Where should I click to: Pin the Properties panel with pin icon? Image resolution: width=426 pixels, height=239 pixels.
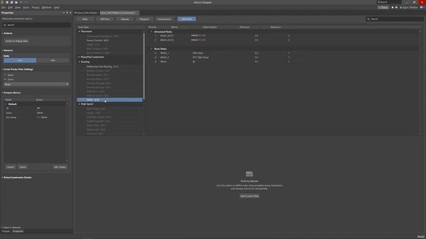67,13
